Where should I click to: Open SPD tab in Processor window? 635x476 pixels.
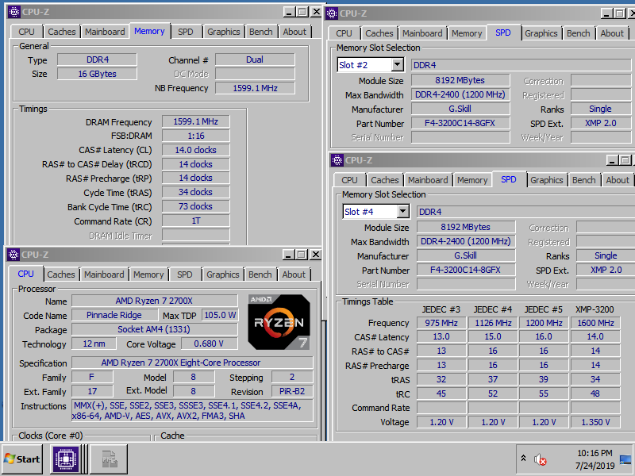click(185, 274)
